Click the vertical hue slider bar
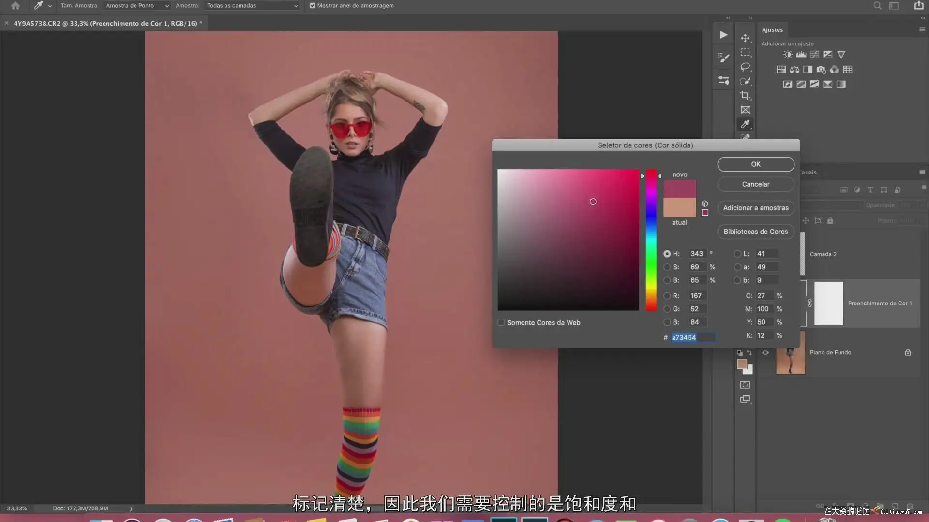This screenshot has height=522, width=929. (x=651, y=240)
